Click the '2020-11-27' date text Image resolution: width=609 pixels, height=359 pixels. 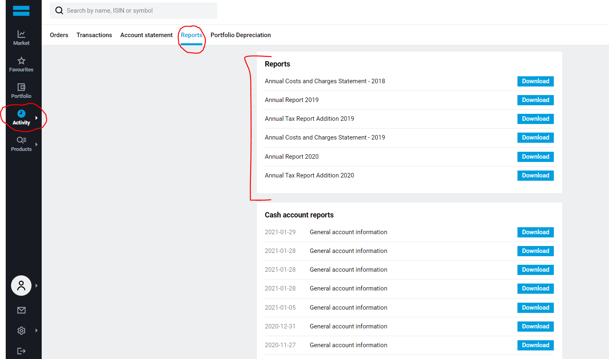tap(280, 345)
